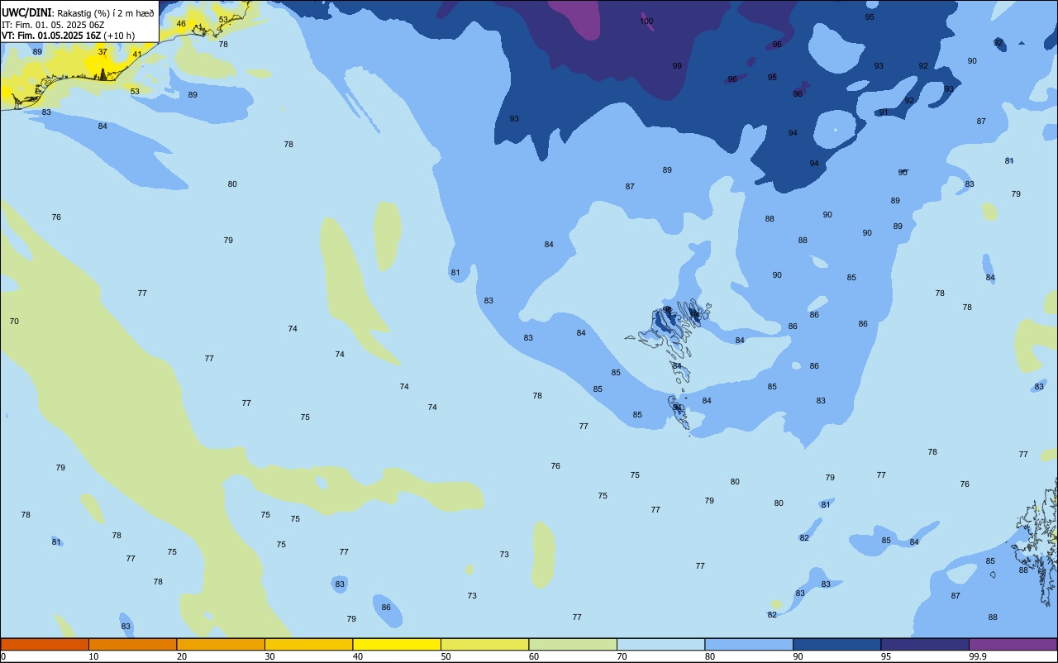Click the humidity value '41' near the coast
Image resolution: width=1058 pixels, height=663 pixels.
coord(137,55)
